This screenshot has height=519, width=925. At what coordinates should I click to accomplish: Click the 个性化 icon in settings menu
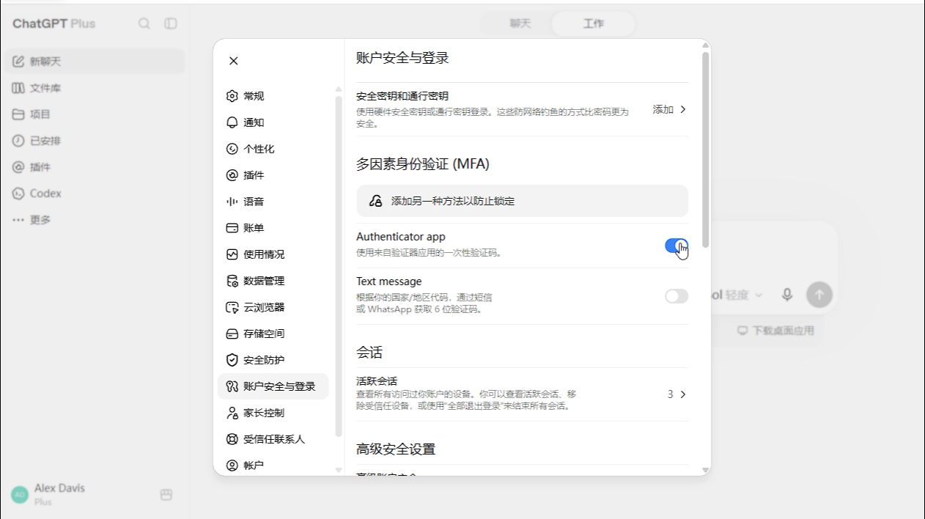tap(232, 149)
